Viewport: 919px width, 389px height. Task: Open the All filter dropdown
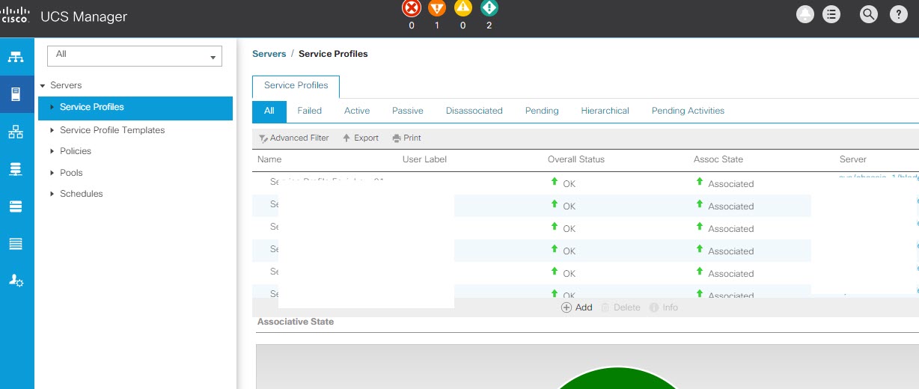(135, 55)
